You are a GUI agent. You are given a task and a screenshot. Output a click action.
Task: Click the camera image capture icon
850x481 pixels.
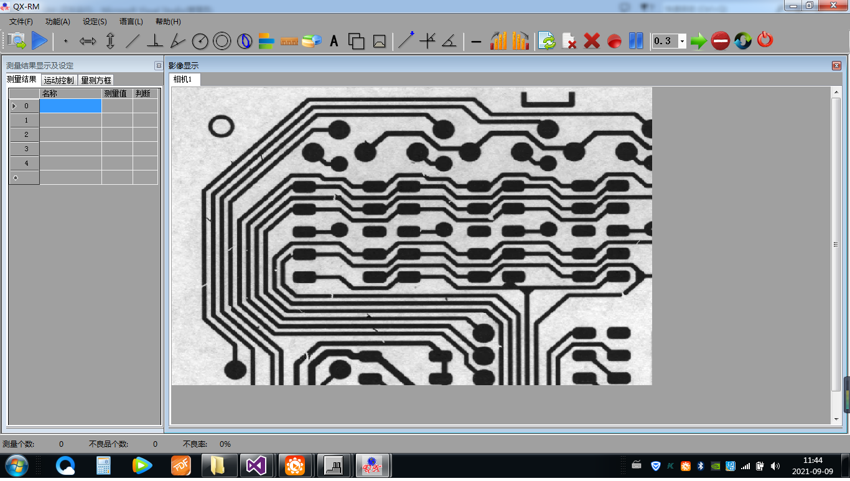coord(17,41)
